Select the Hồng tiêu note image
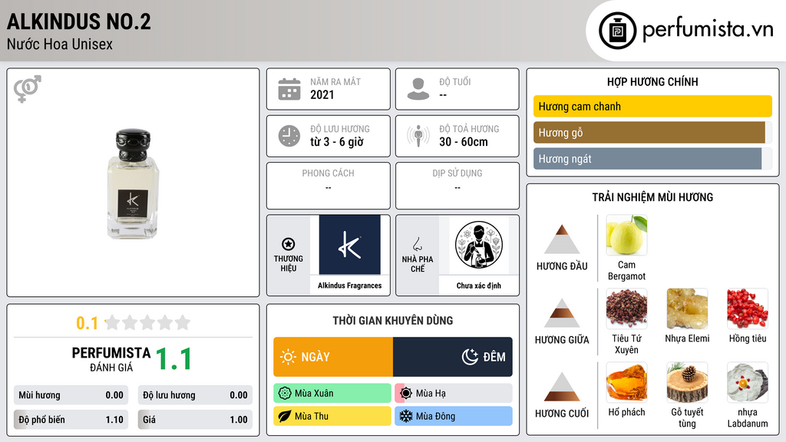 [748, 308]
